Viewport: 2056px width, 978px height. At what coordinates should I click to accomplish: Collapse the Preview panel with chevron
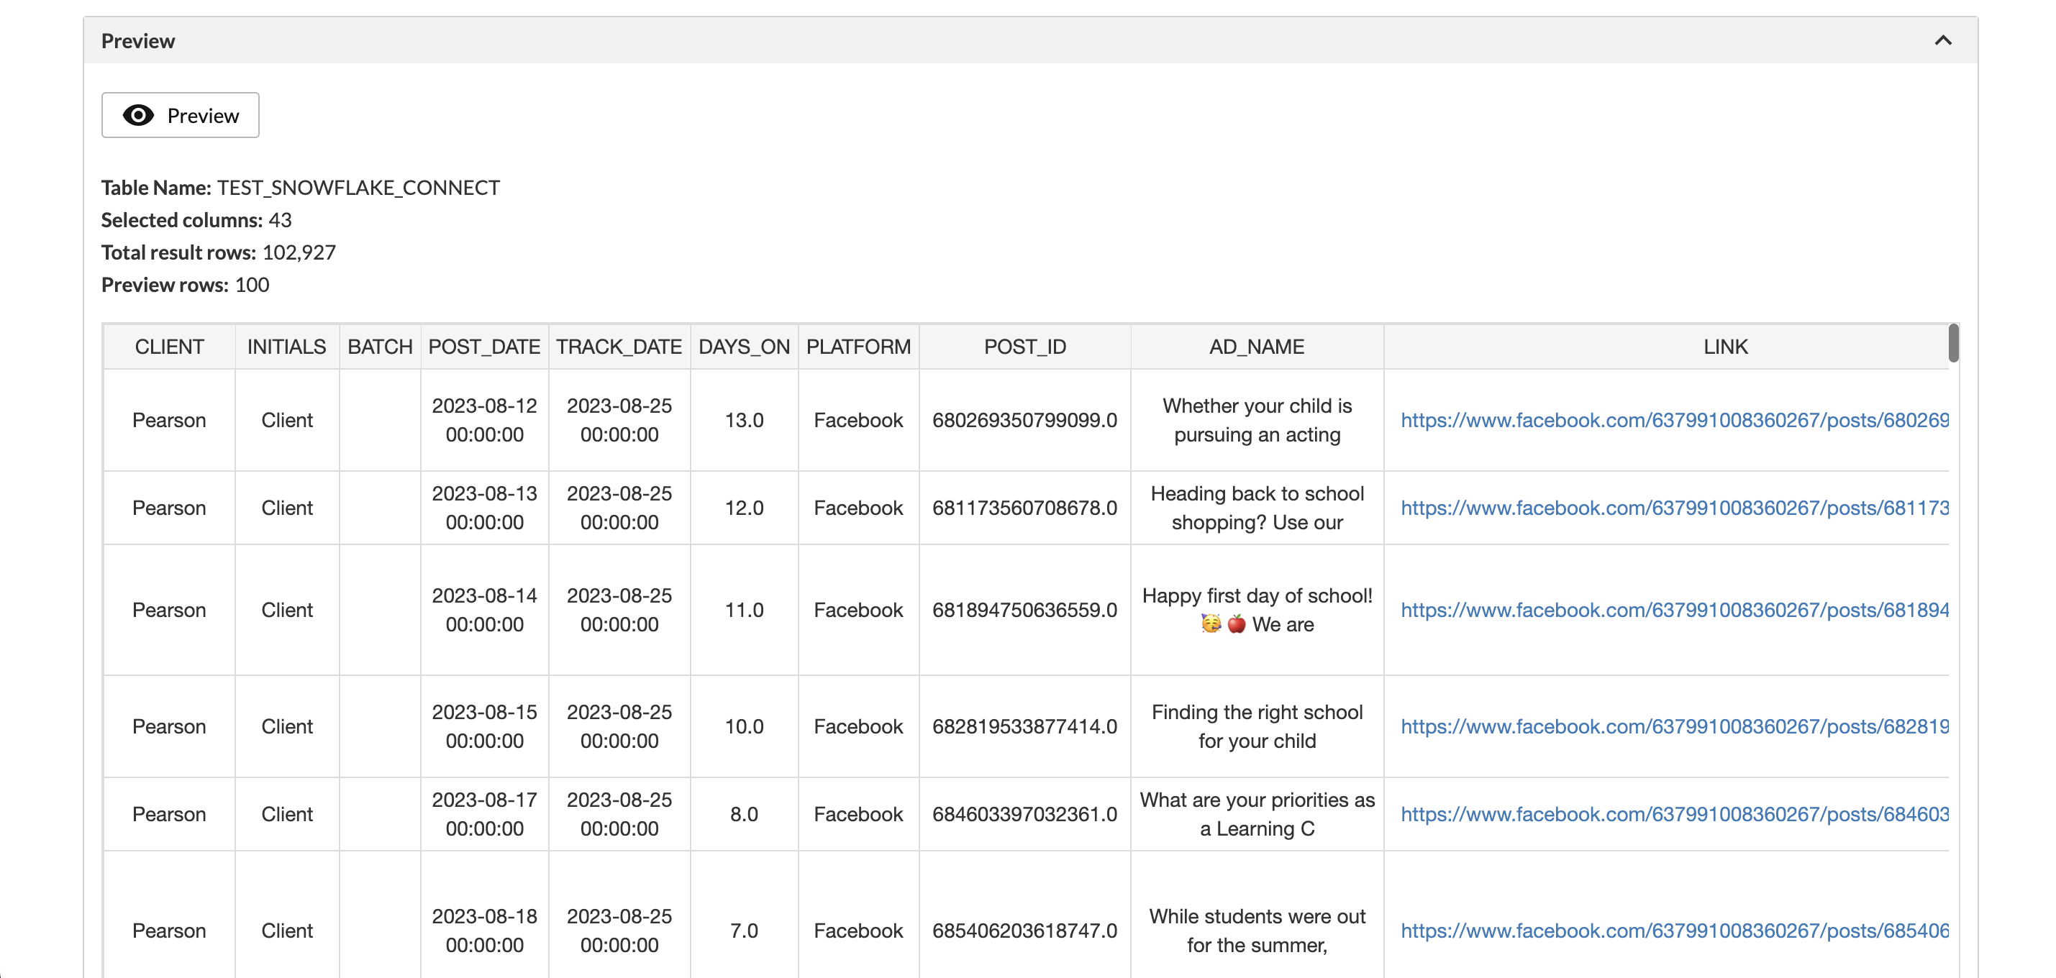(x=1942, y=41)
